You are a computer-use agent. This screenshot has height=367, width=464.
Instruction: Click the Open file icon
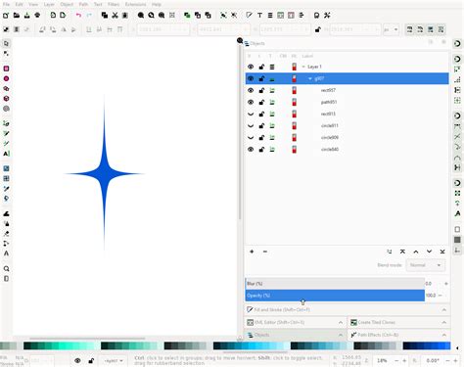(17, 15)
